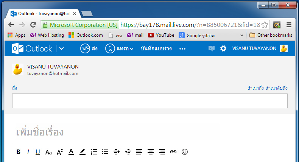
Task: Open the font size dropdown
Action: point(60,152)
